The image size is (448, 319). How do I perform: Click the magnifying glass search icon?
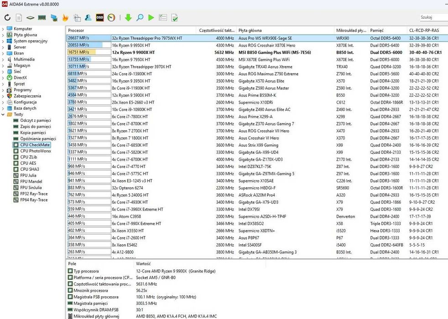140,18
